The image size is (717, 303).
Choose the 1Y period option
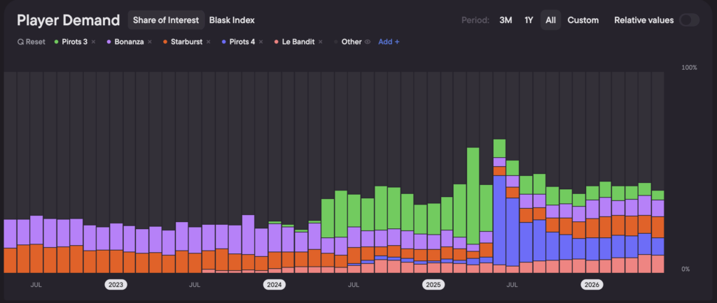(529, 20)
